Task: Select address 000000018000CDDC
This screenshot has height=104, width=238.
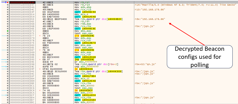Action: point(23,102)
